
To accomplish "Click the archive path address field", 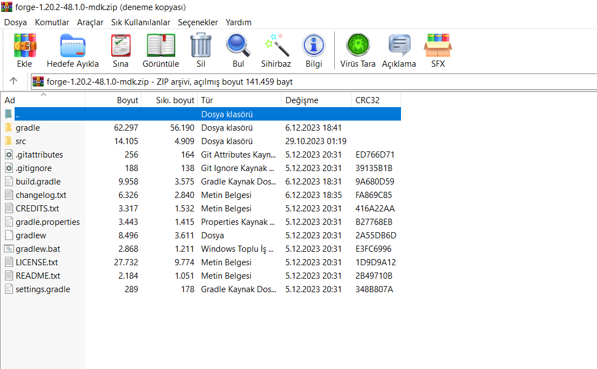I will coord(314,81).
